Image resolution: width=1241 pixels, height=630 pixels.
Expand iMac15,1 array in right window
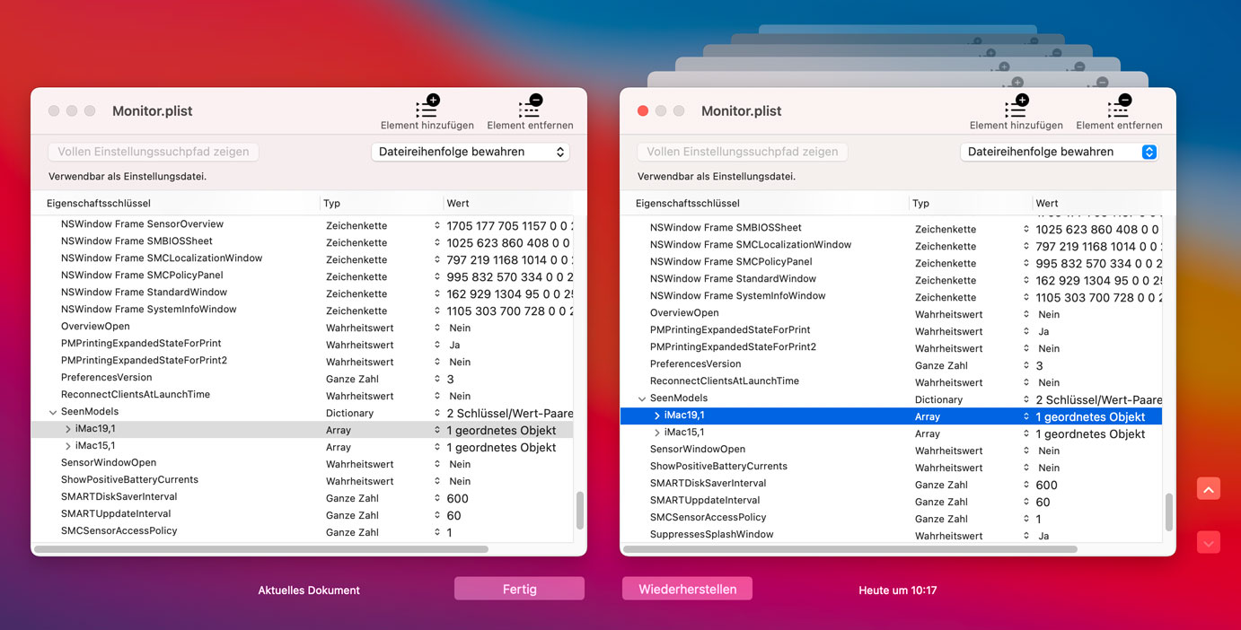point(657,433)
